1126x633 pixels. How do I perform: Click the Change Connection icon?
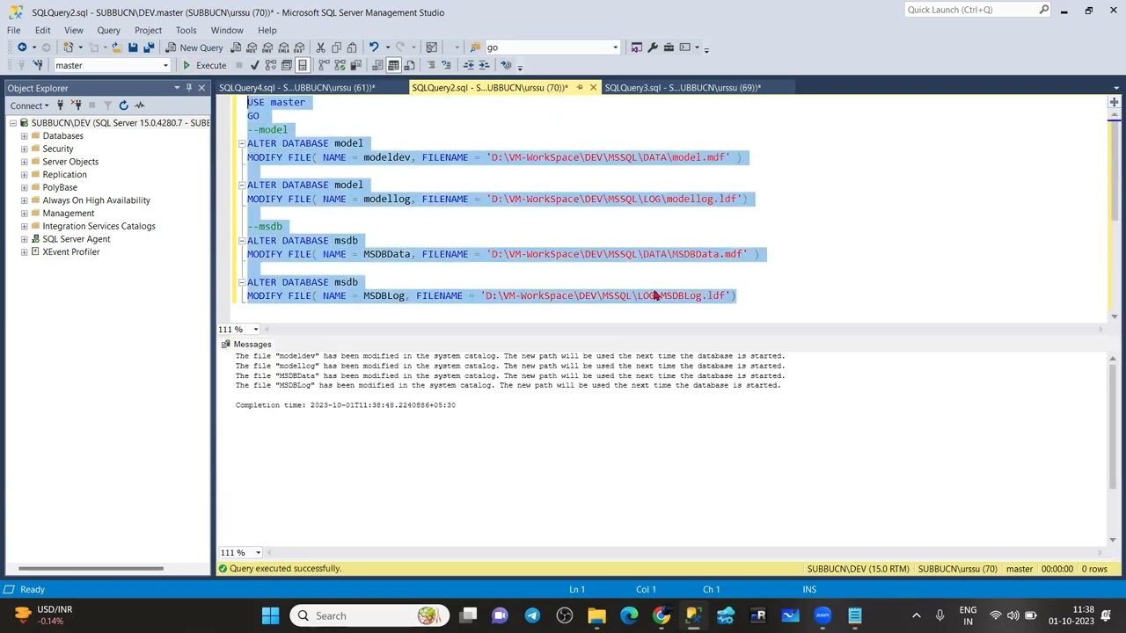click(38, 65)
